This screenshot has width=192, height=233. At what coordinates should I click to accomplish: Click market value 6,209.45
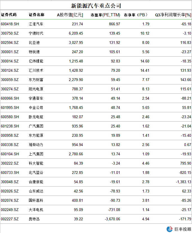click(76, 33)
